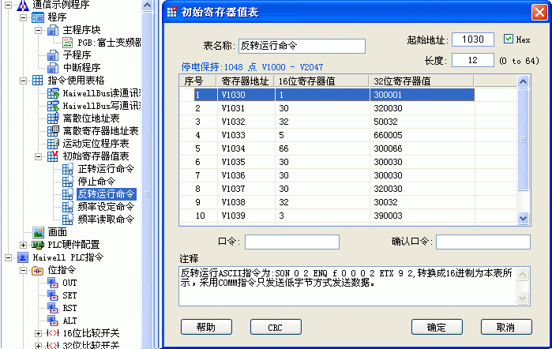
Task: Click the HaiwellBus写通讯 table icon
Action: 53,106
